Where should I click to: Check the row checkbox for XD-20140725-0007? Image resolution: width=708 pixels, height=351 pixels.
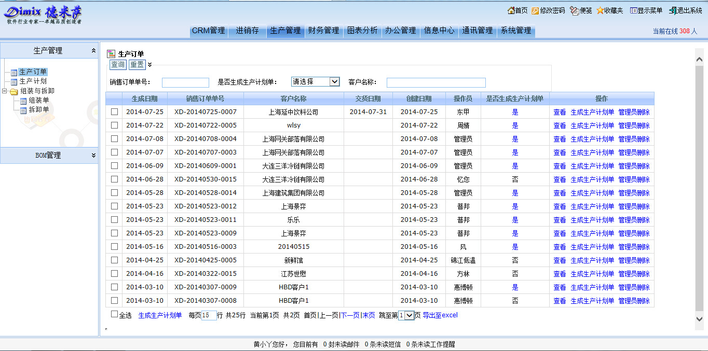coord(114,111)
